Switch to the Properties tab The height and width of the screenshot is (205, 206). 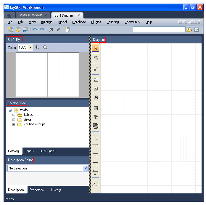click(37, 190)
